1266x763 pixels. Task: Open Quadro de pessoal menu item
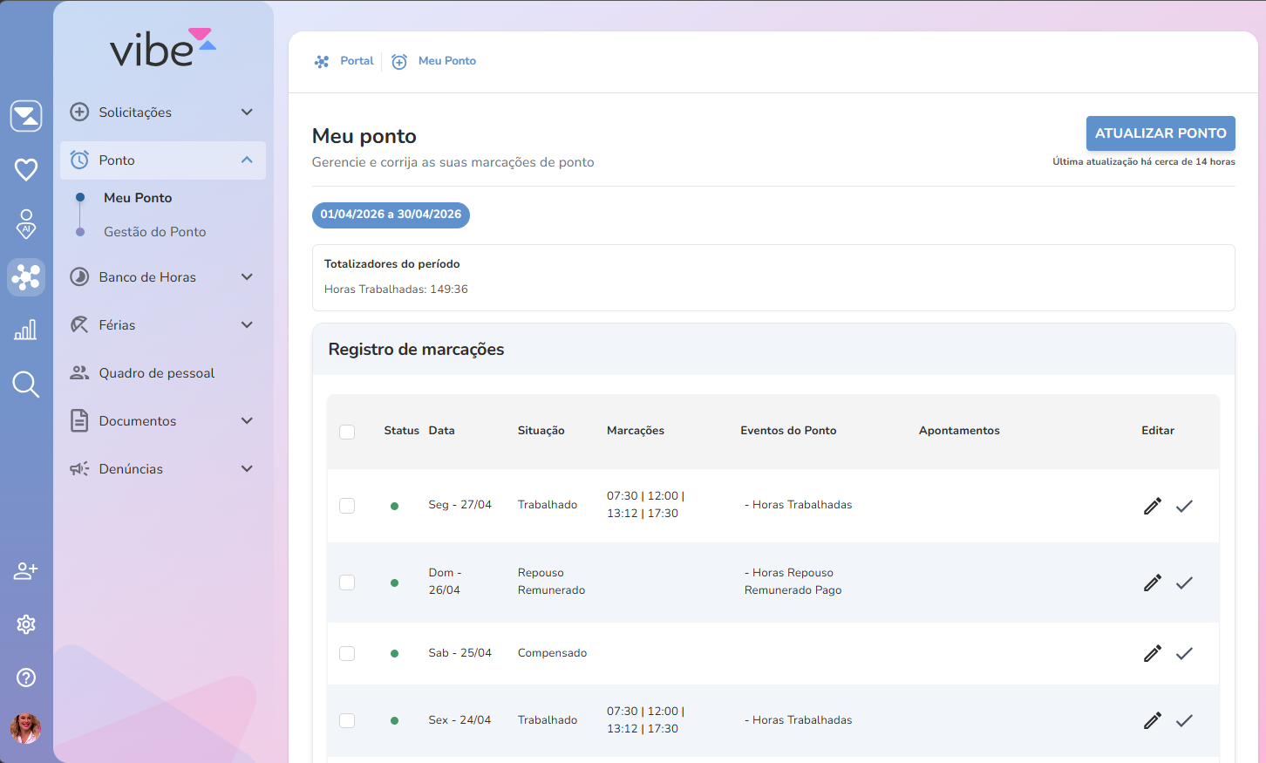pyautogui.click(x=156, y=373)
